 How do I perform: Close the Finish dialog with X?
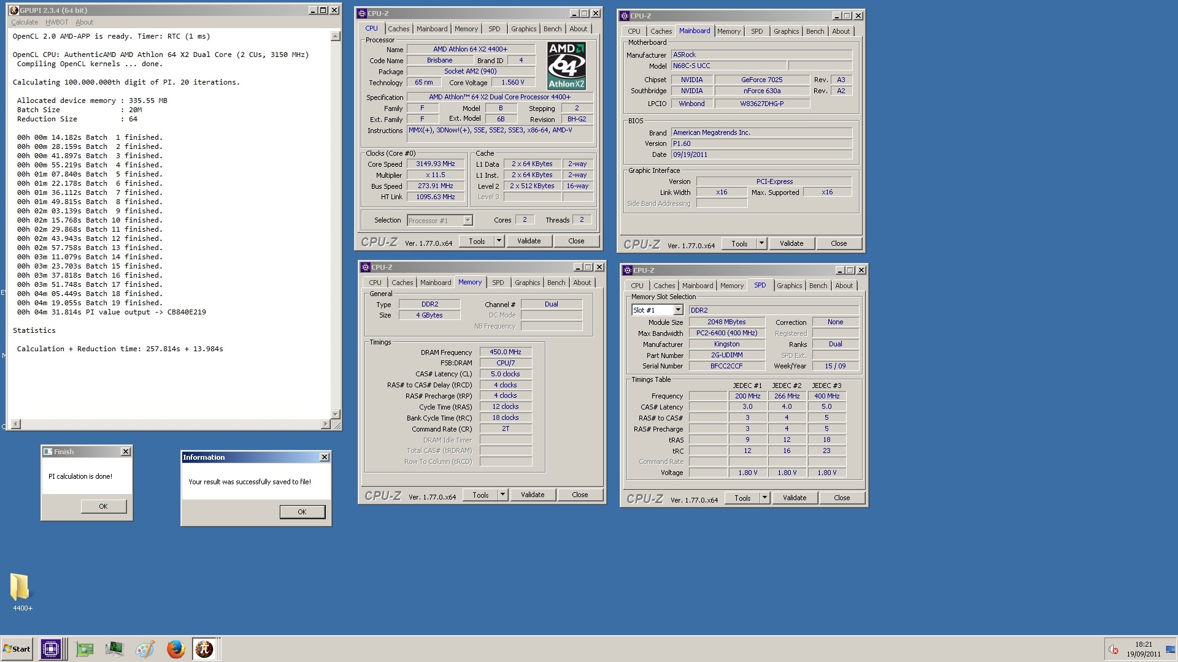125,452
